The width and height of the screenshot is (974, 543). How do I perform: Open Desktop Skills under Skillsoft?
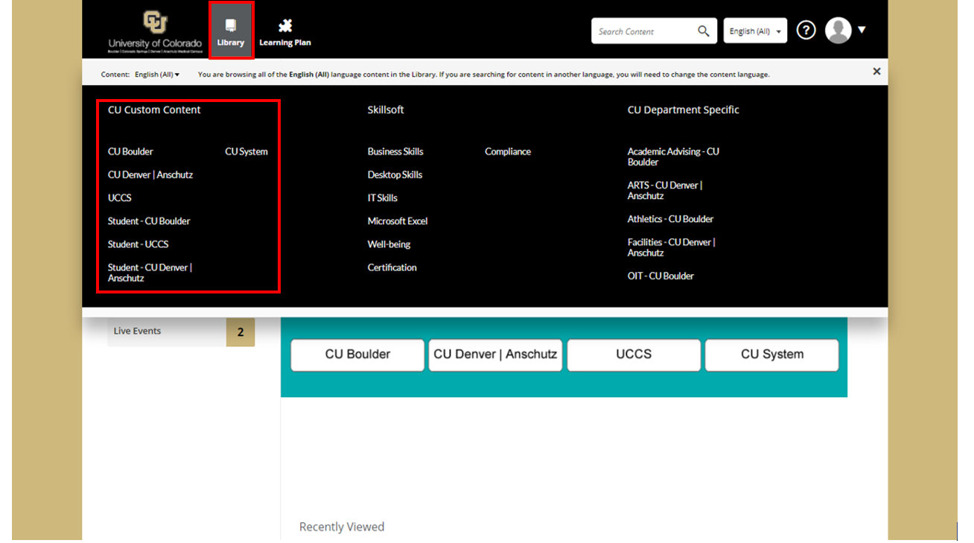click(x=395, y=174)
